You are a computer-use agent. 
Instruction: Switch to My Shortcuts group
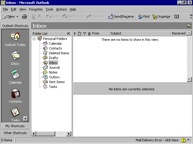(15, 126)
